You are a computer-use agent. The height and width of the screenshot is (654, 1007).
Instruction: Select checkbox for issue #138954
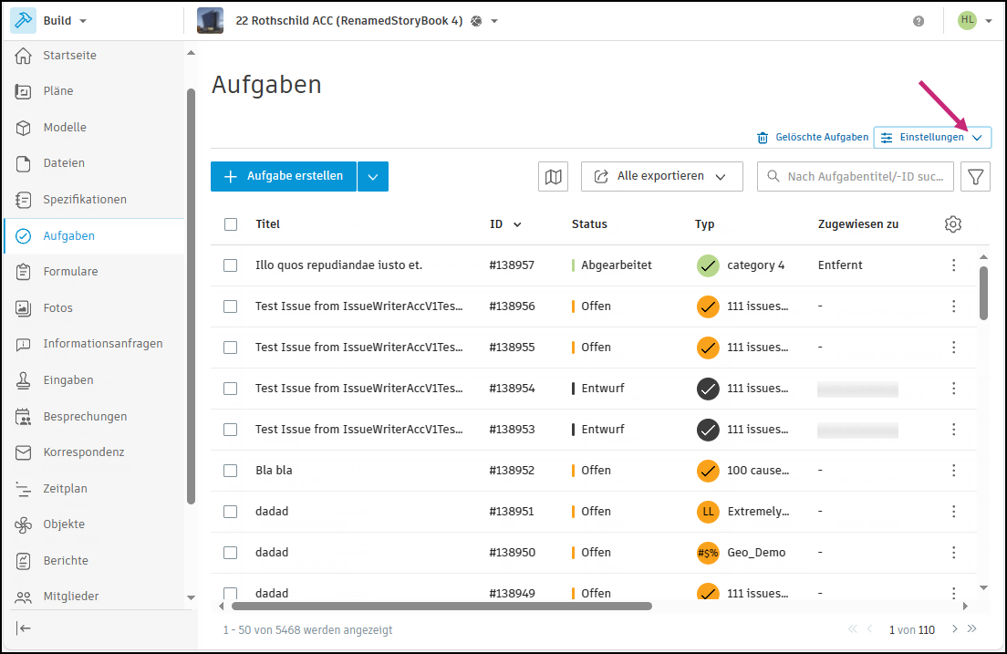(231, 389)
